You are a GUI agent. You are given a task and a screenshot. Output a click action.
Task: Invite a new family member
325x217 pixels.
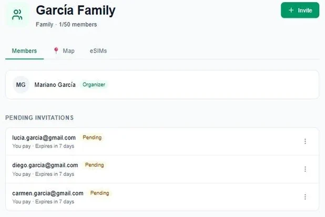(300, 10)
